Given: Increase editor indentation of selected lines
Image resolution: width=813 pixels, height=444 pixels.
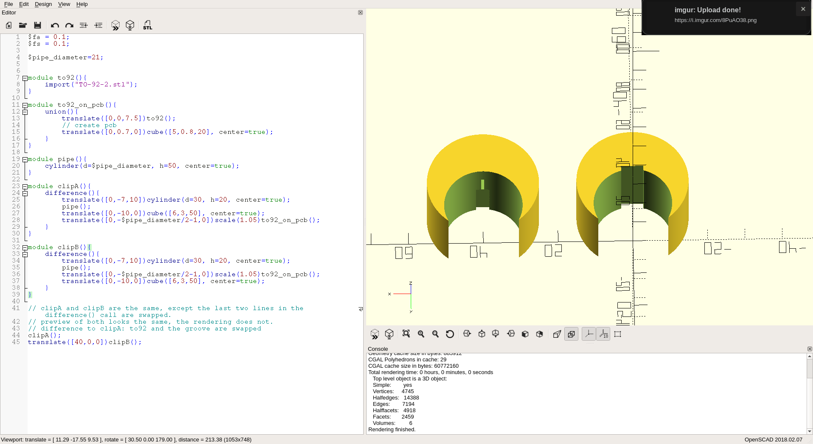Looking at the screenshot, I should tap(98, 25).
